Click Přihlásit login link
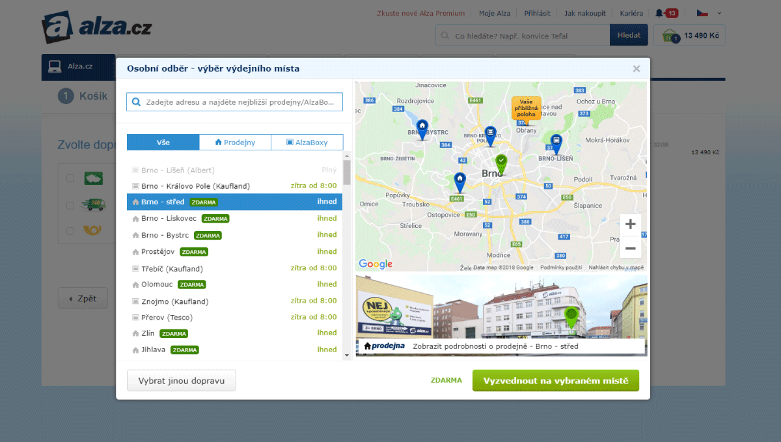 pyautogui.click(x=538, y=13)
